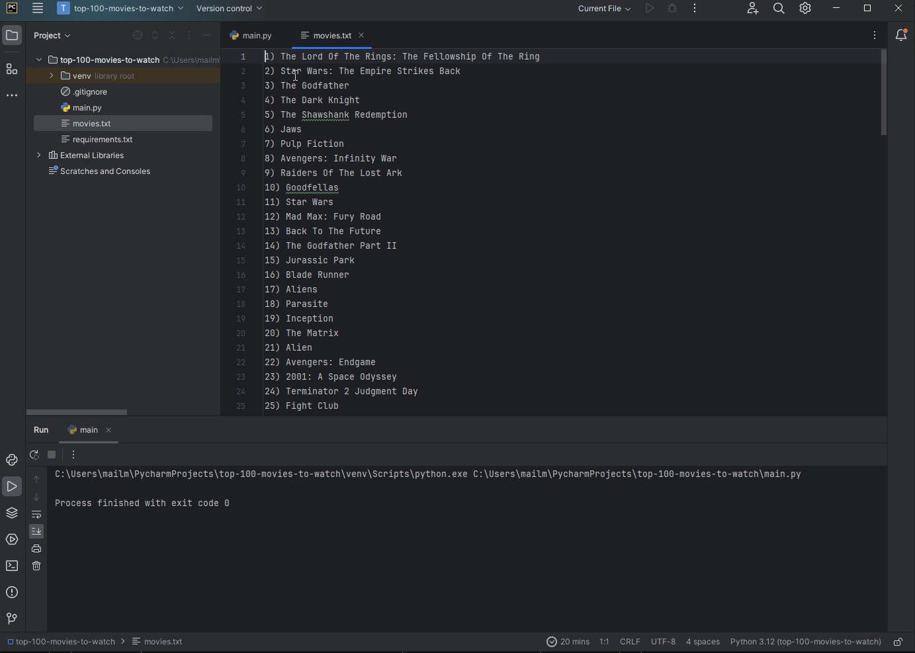Toggle the Run tool window sidebar icon
The height and width of the screenshot is (653, 915).
pyautogui.click(x=12, y=487)
